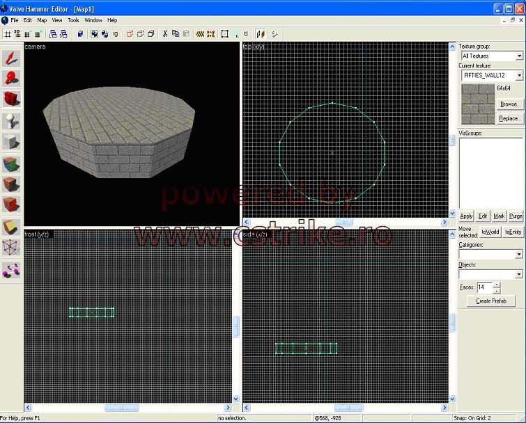526x423 pixels.
Task: Toggle texture lock in the toolbar
Action: coord(260,33)
